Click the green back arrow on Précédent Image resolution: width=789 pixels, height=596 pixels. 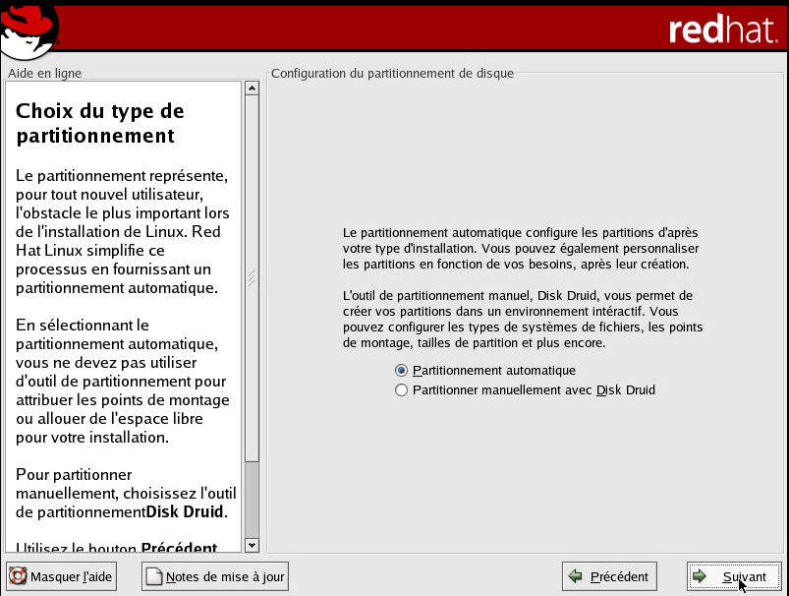[575, 576]
